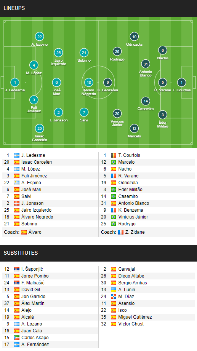
Task: Click the Ukrainian flag beside A. Lunin
Action: point(114,290)
